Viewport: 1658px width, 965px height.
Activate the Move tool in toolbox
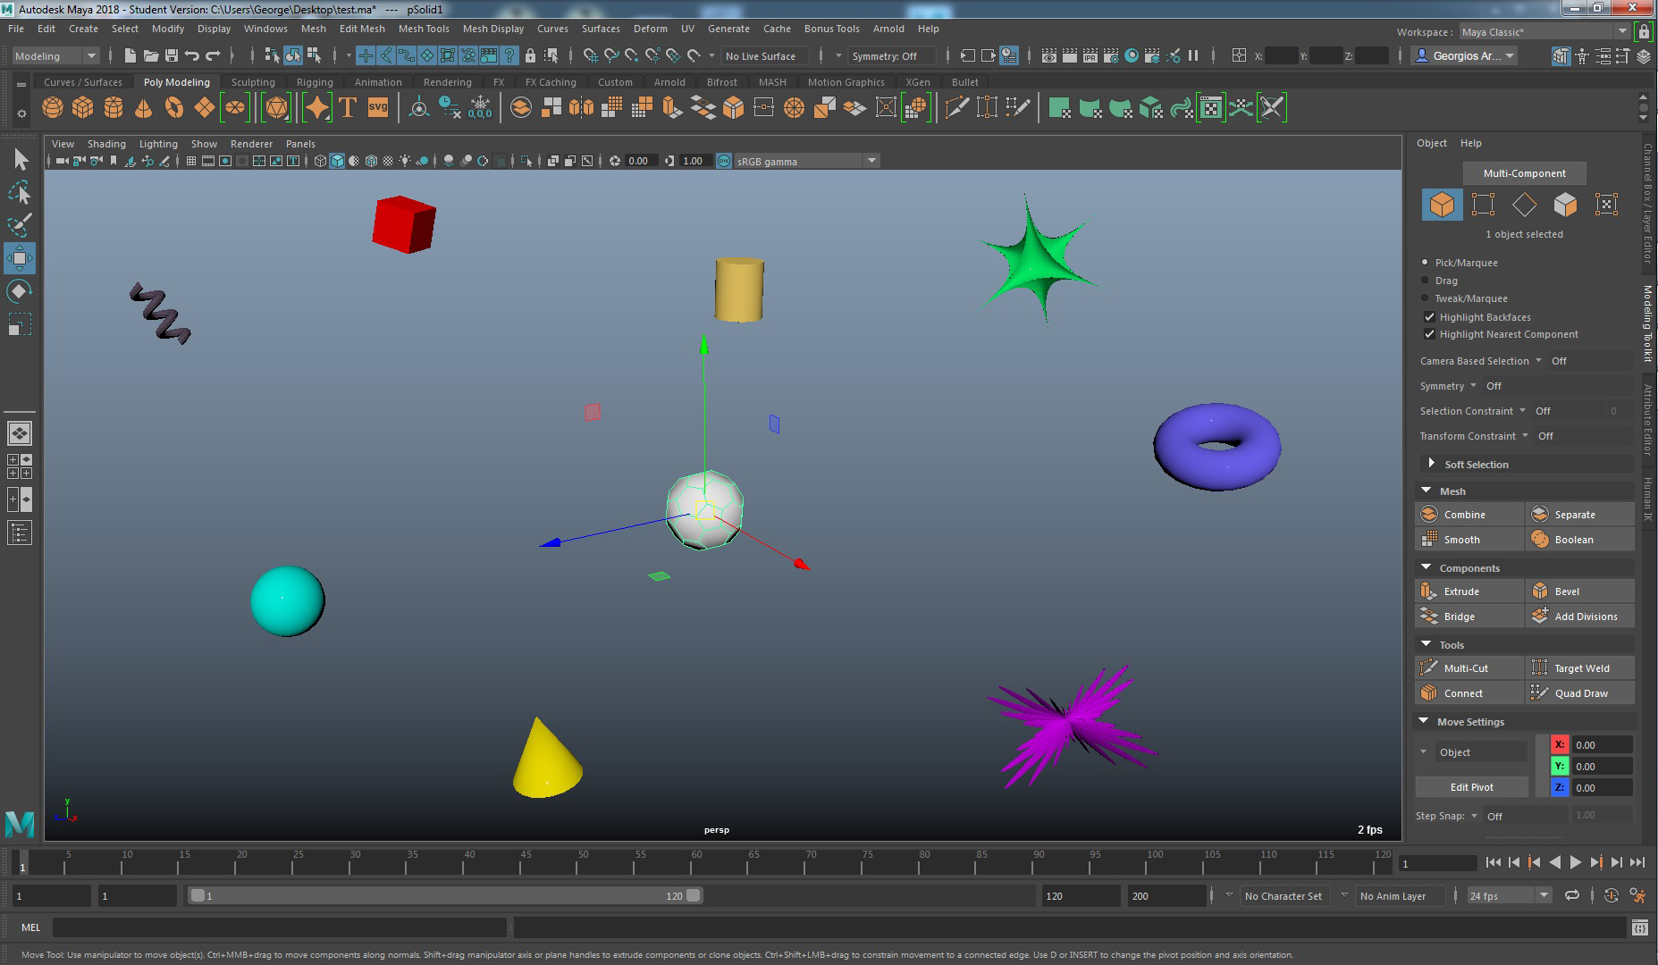point(20,258)
